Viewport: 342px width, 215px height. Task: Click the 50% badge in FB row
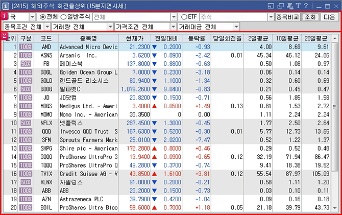pos(26,64)
